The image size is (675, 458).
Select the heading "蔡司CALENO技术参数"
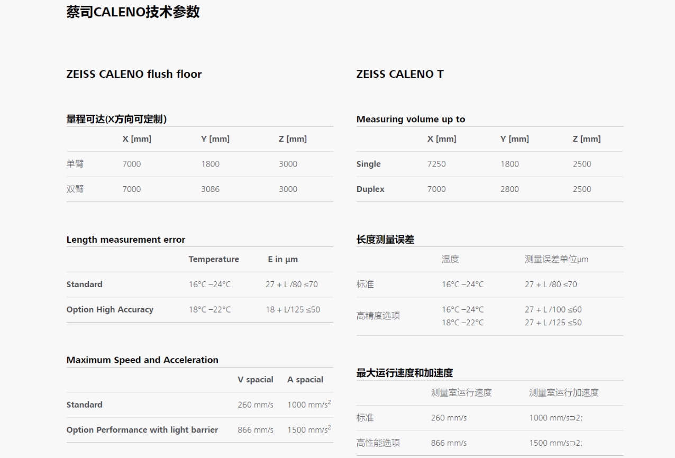click(133, 12)
